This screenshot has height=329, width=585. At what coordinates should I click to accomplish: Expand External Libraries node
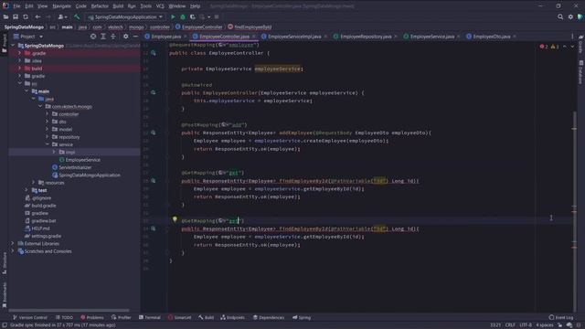pos(13,243)
